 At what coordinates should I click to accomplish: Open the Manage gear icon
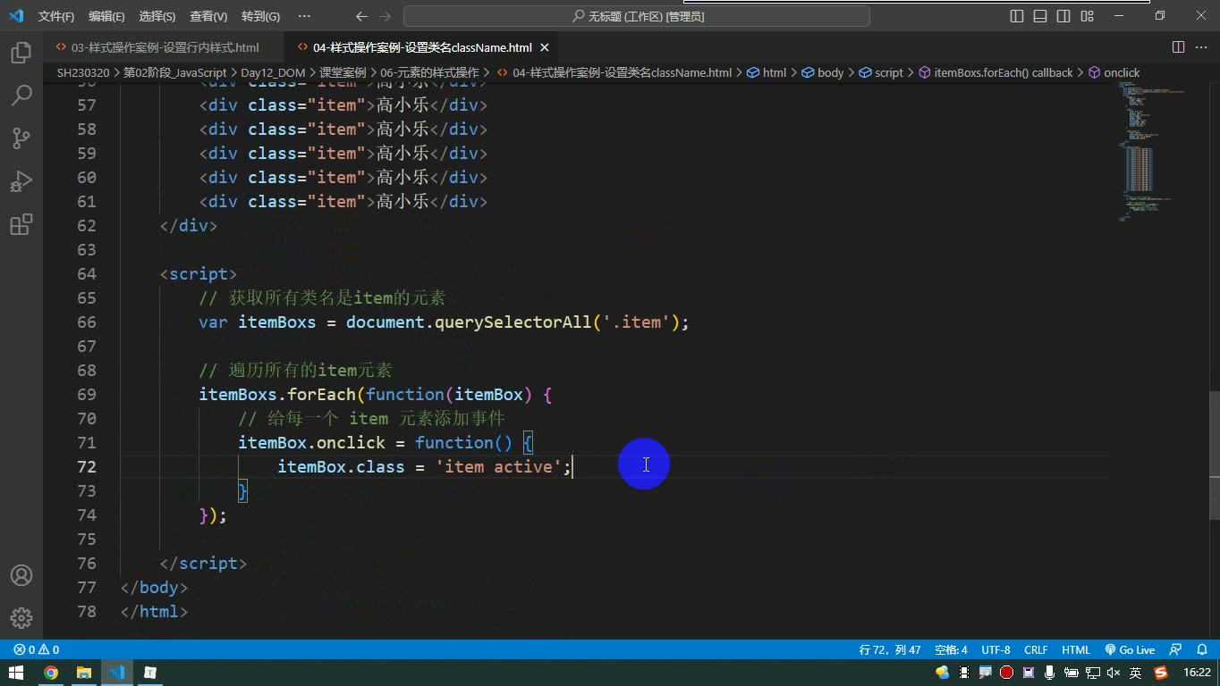coord(21,618)
